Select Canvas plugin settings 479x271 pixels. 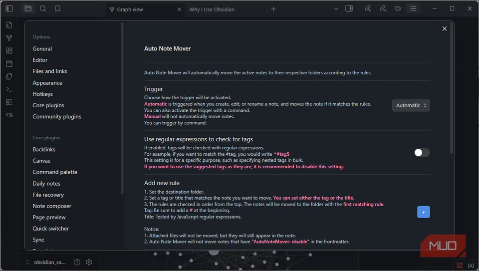(x=41, y=161)
